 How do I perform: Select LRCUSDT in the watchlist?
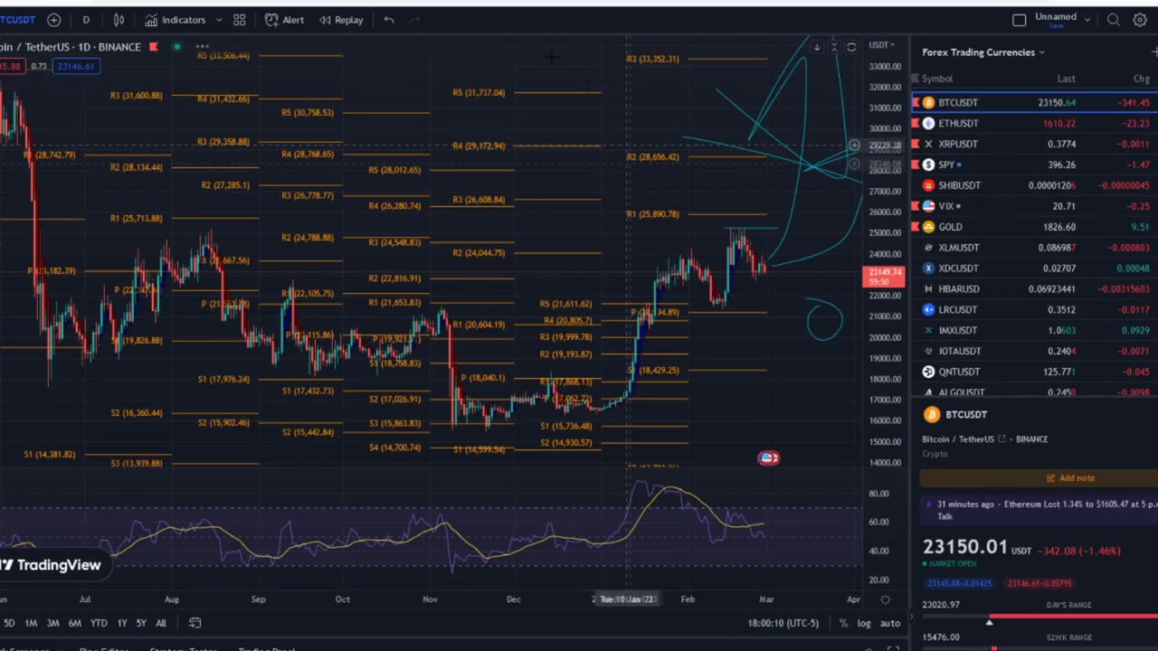(x=1035, y=310)
